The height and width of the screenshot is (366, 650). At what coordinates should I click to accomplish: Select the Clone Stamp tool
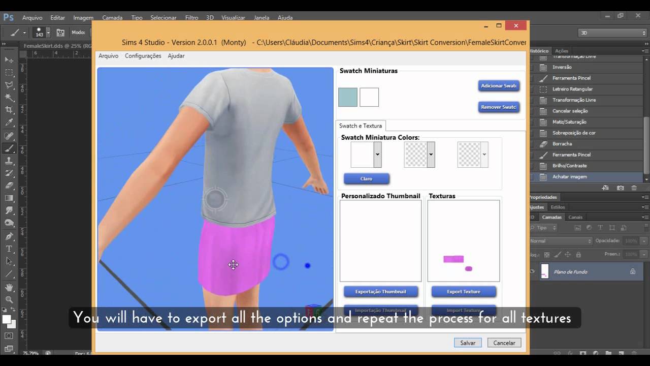9,161
